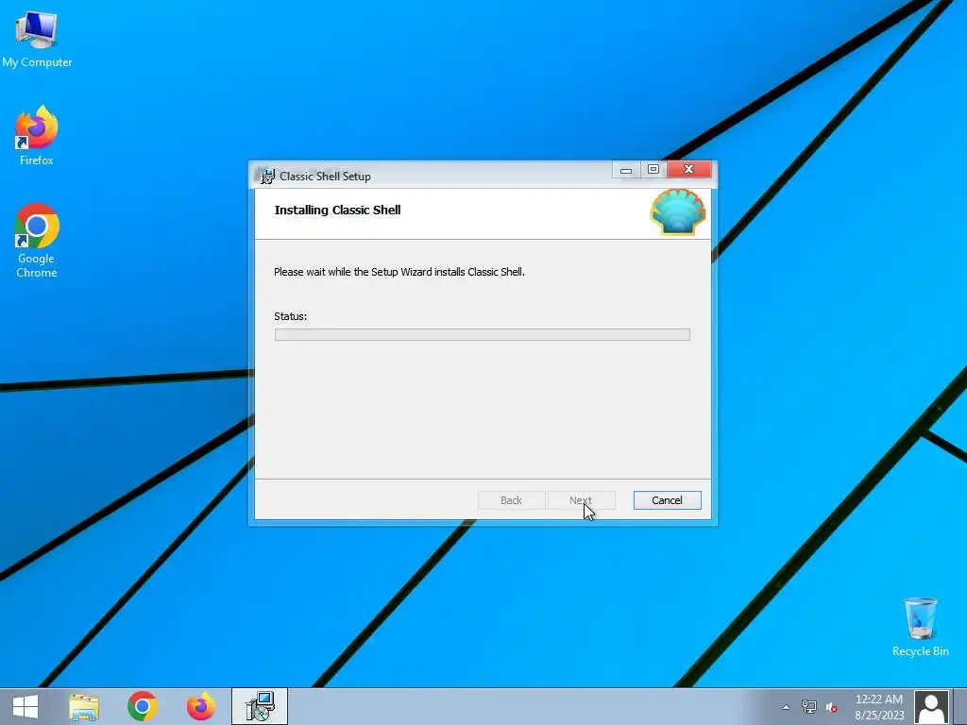Minimize the Classic Shell Setup window
The image size is (967, 725).
(x=626, y=170)
